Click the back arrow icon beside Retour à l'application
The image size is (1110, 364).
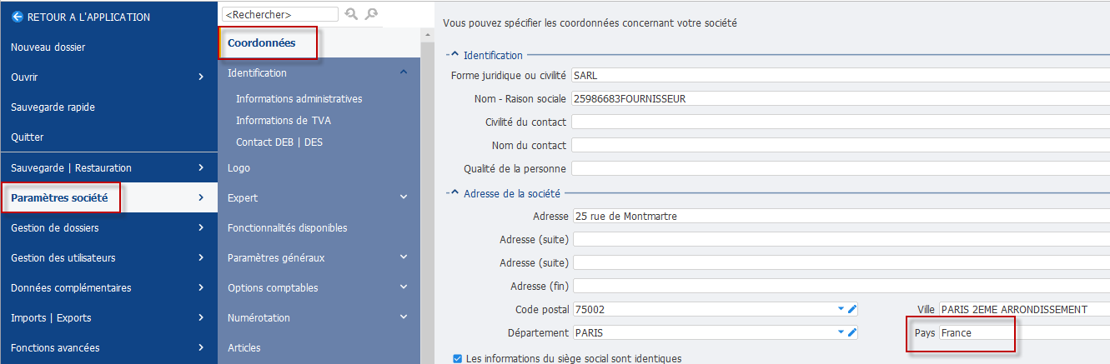[x=17, y=17]
